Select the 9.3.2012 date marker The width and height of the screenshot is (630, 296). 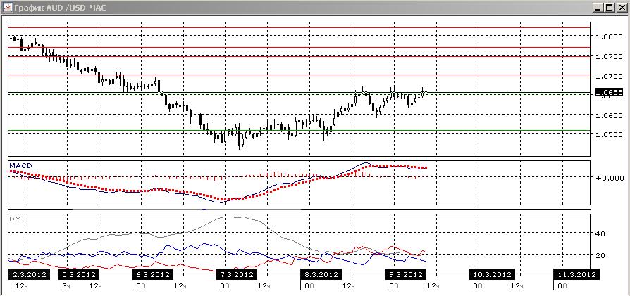coord(404,274)
